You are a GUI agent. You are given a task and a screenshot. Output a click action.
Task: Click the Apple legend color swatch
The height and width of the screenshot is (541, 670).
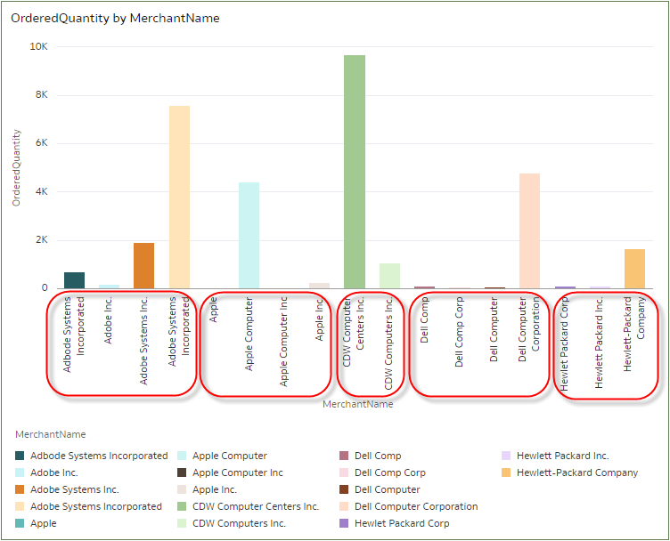(x=20, y=523)
